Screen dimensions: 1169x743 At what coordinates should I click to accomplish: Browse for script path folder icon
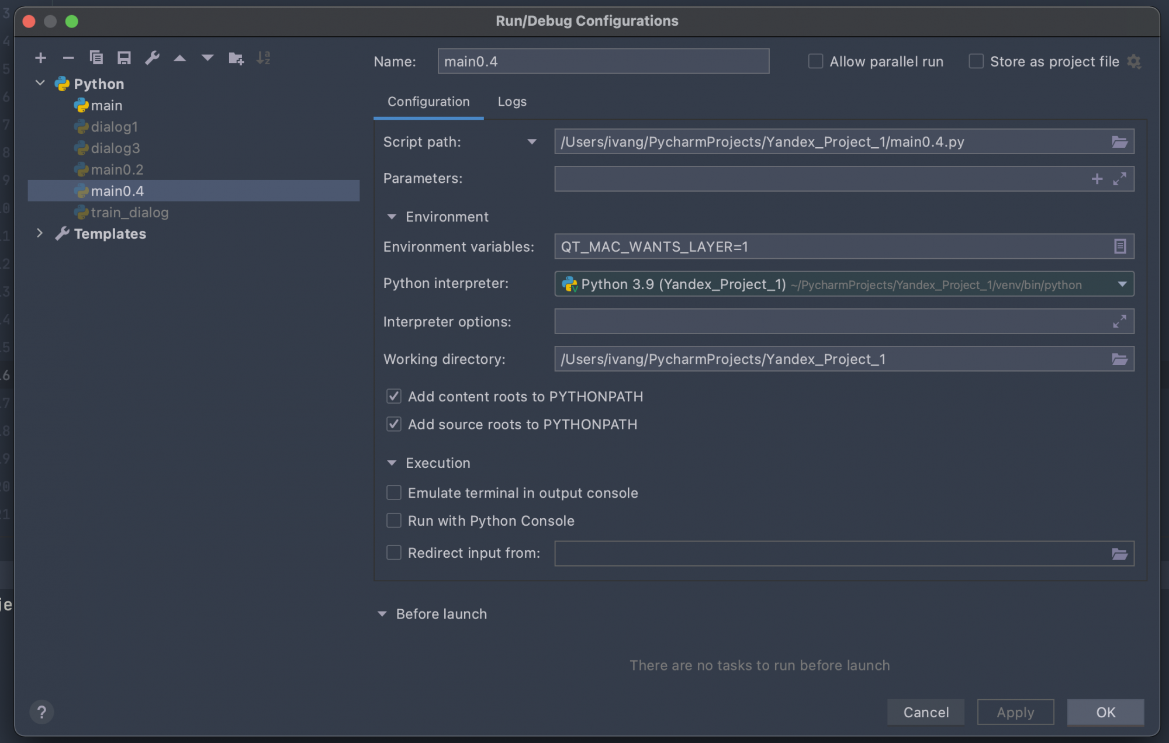coord(1119,142)
